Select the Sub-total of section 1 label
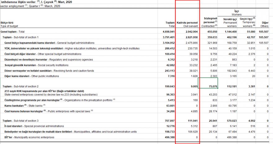The height and width of the screenshot is (144, 273). pyautogui.click(x=21, y=37)
